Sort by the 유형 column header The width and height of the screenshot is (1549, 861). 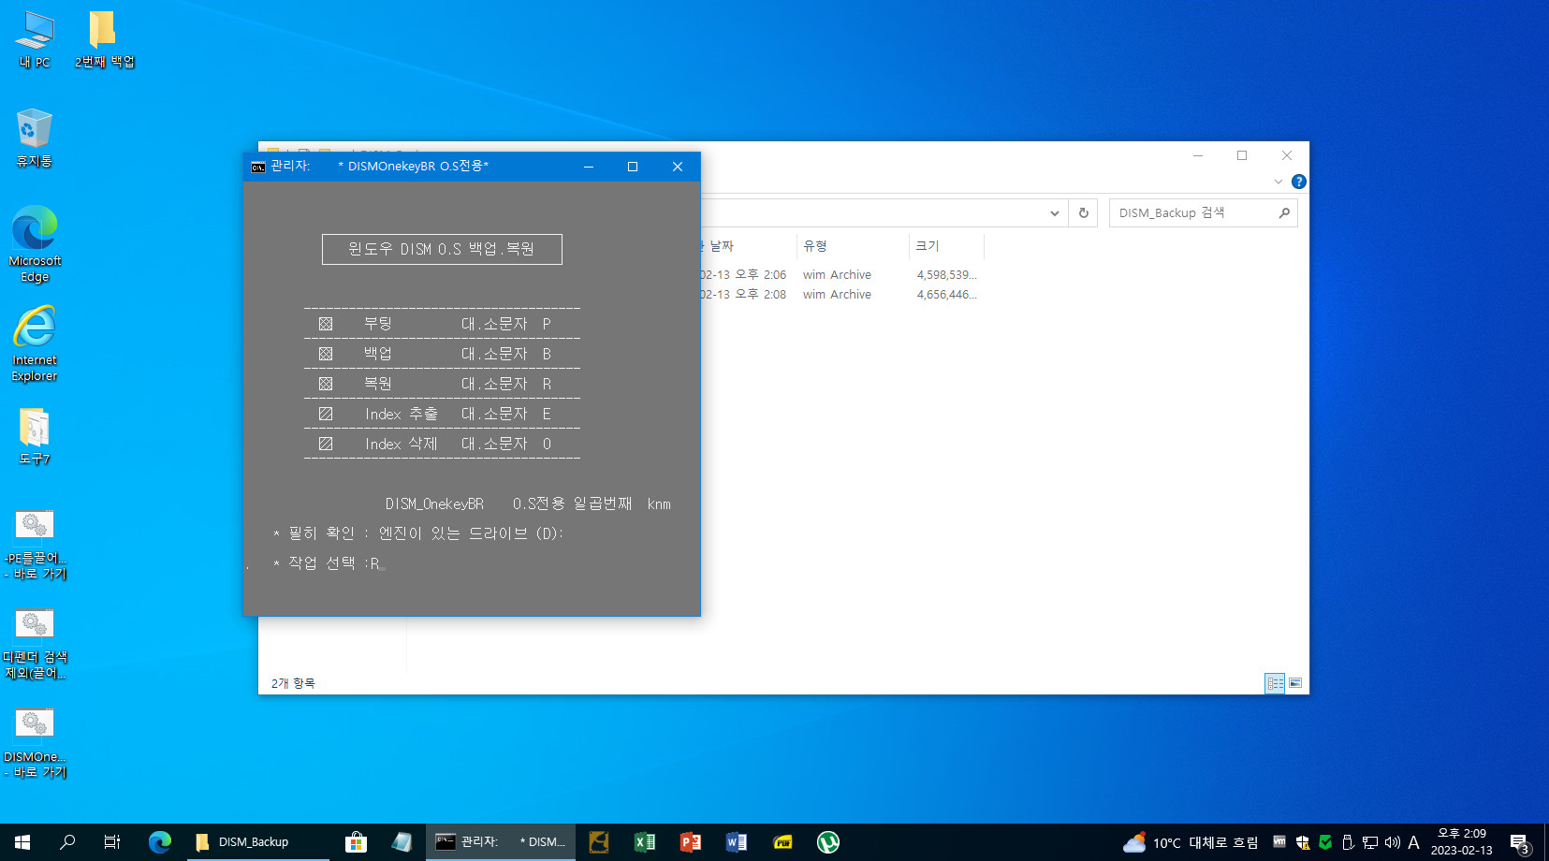(x=852, y=246)
